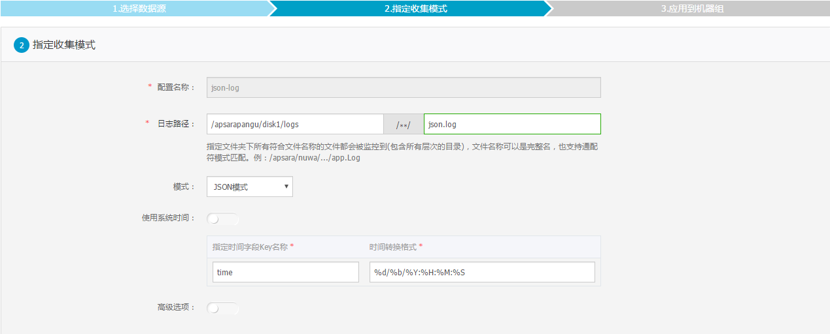Enable the 高级选项 switch
The width and height of the screenshot is (830, 334).
pyautogui.click(x=223, y=308)
